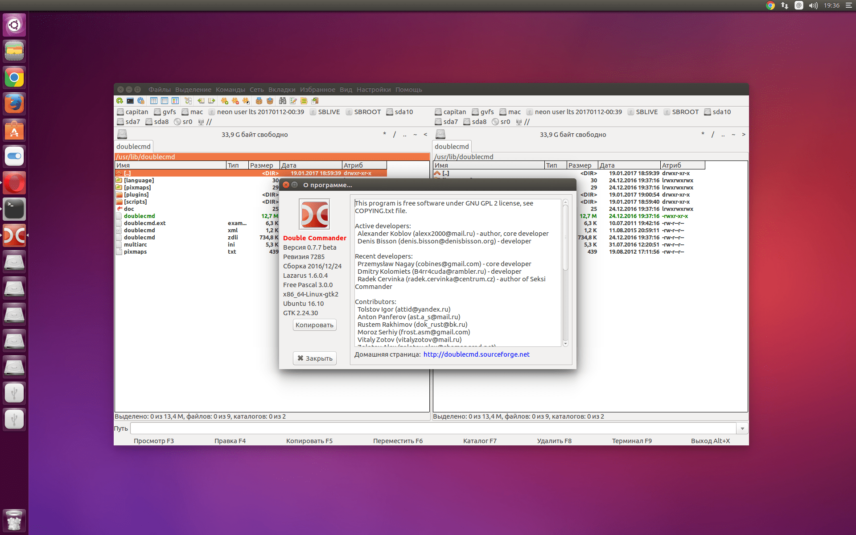Image resolution: width=856 pixels, height=535 pixels.
Task: Select the [..] parent row in the right panel
Action: [568, 173]
